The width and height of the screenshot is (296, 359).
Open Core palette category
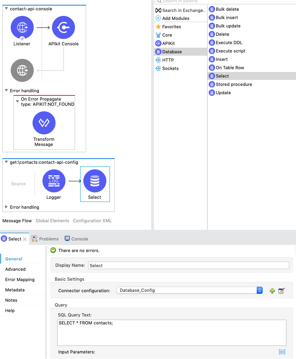click(164, 35)
